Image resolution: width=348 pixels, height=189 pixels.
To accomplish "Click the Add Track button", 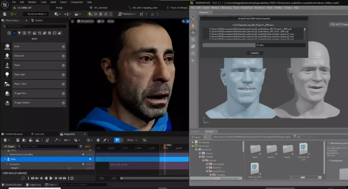I will pos(10,146).
